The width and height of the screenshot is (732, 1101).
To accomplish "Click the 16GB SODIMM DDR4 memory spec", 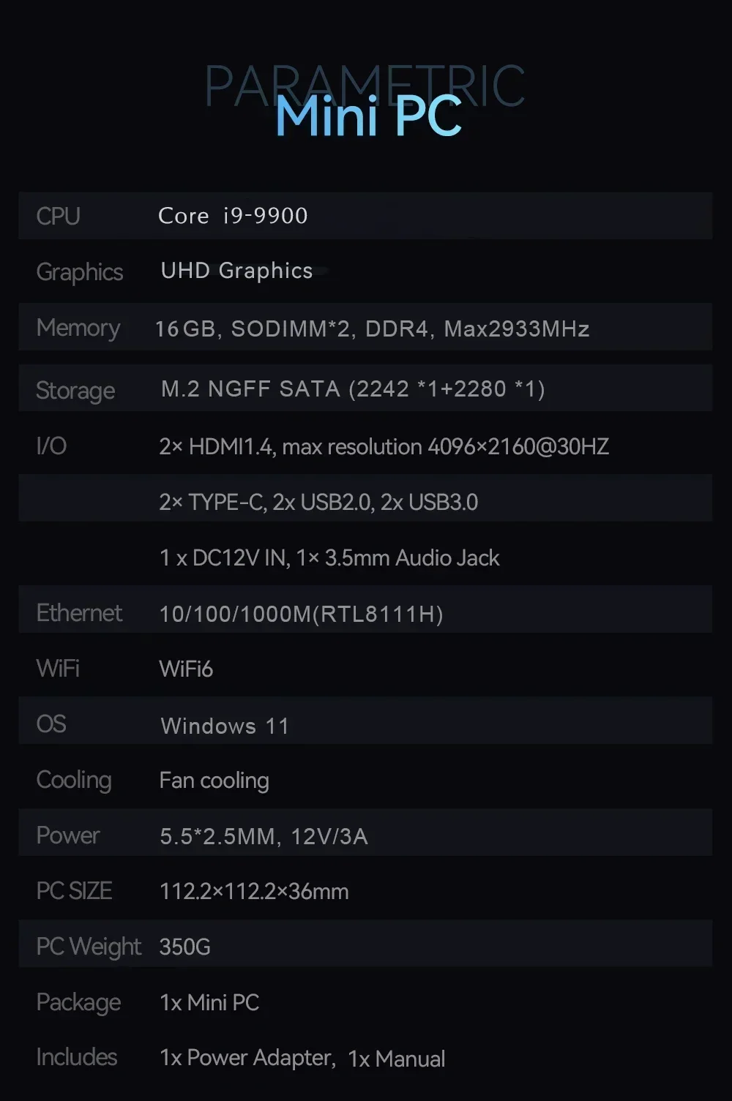I will click(372, 329).
